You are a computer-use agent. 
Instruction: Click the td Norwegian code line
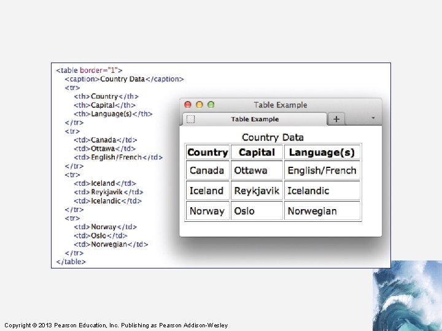pos(110,244)
